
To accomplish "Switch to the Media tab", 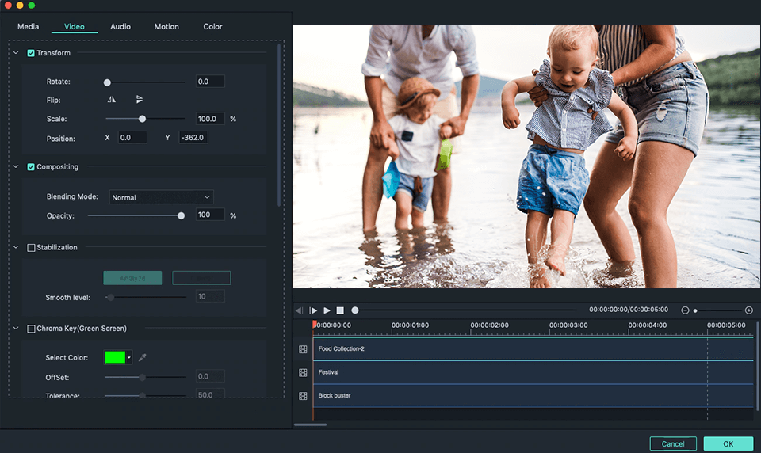I will 29,27.
